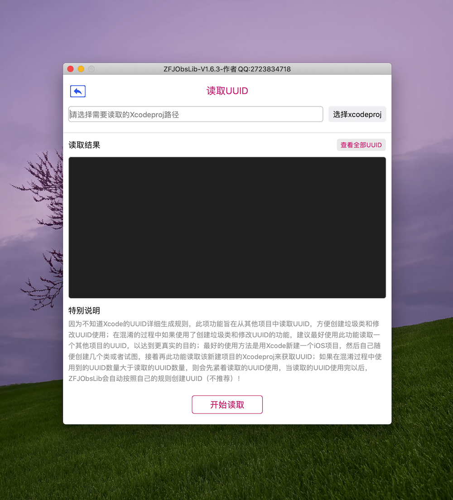Image resolution: width=453 pixels, height=500 pixels.
Task: Open the 查看全部UUID link button
Action: point(361,145)
